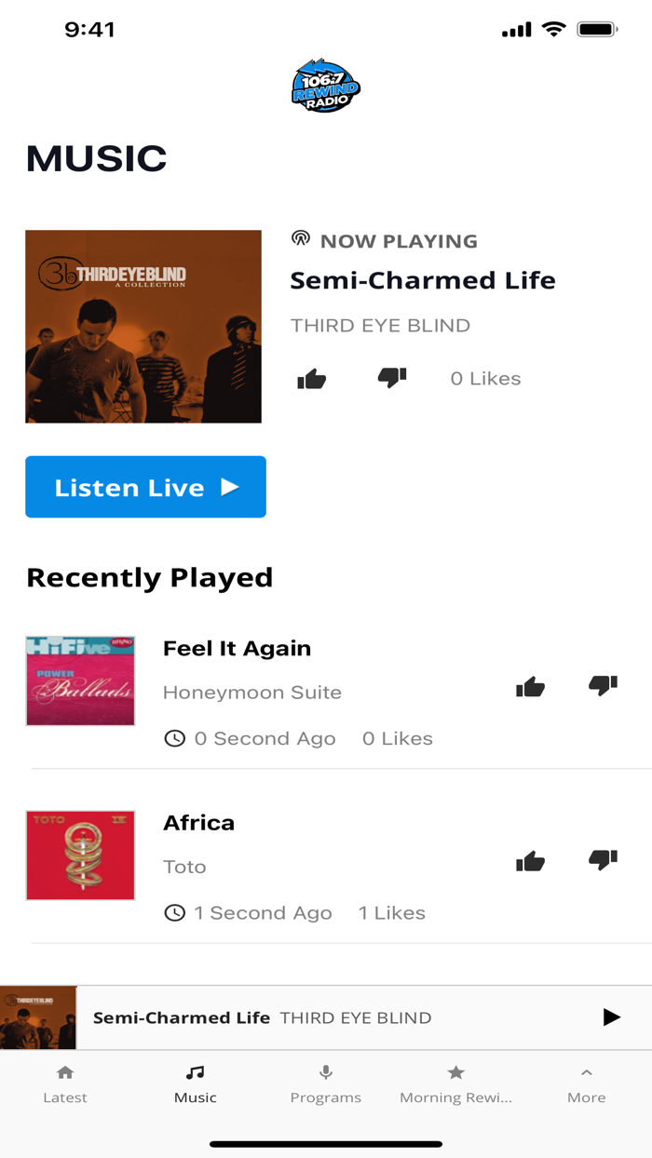Screen dimensions: 652x1158
Task: Tap the 106.7 Rewind Radio station logo
Action: 325,87
